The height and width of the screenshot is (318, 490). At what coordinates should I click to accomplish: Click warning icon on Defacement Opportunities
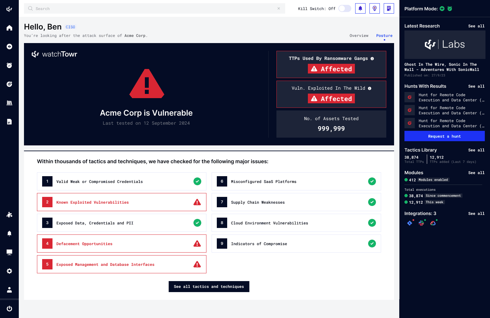[x=197, y=244]
